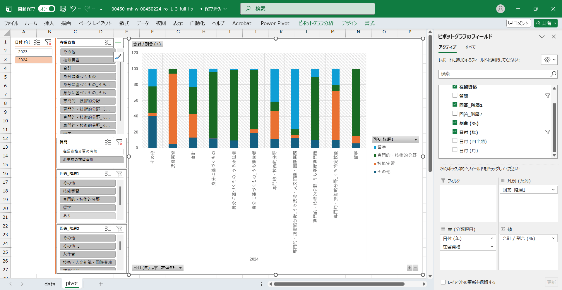Expand 在留資格 axis field button dropdown
The image size is (562, 290).
click(180, 268)
